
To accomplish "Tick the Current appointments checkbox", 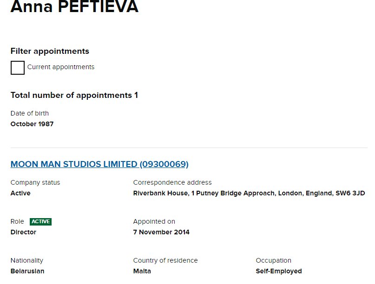I will tap(18, 68).
